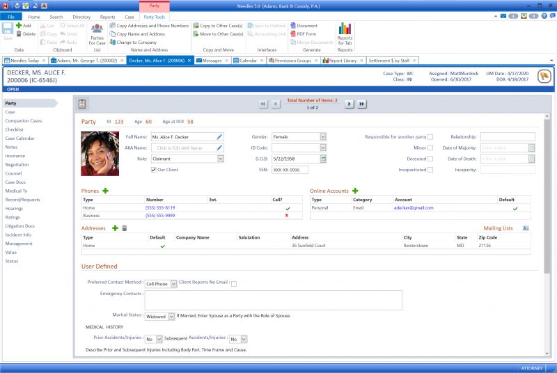Click the Relationship input field
The height and width of the screenshot is (373, 557).
508,137
